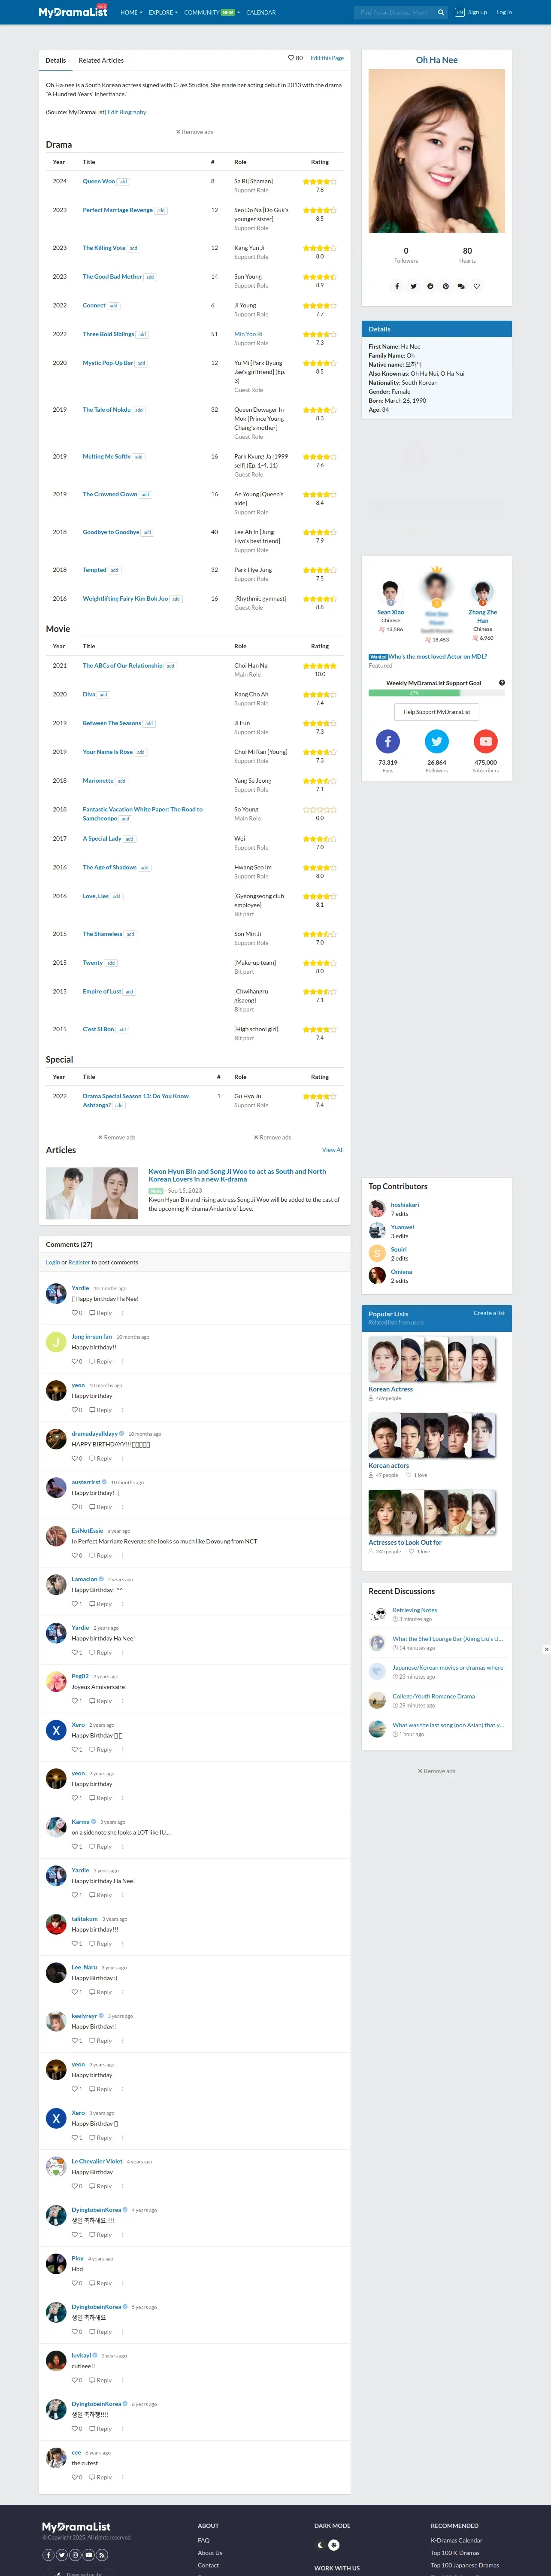Open Weightlifting Fairy Kim Bok Joo drama

tap(125, 599)
